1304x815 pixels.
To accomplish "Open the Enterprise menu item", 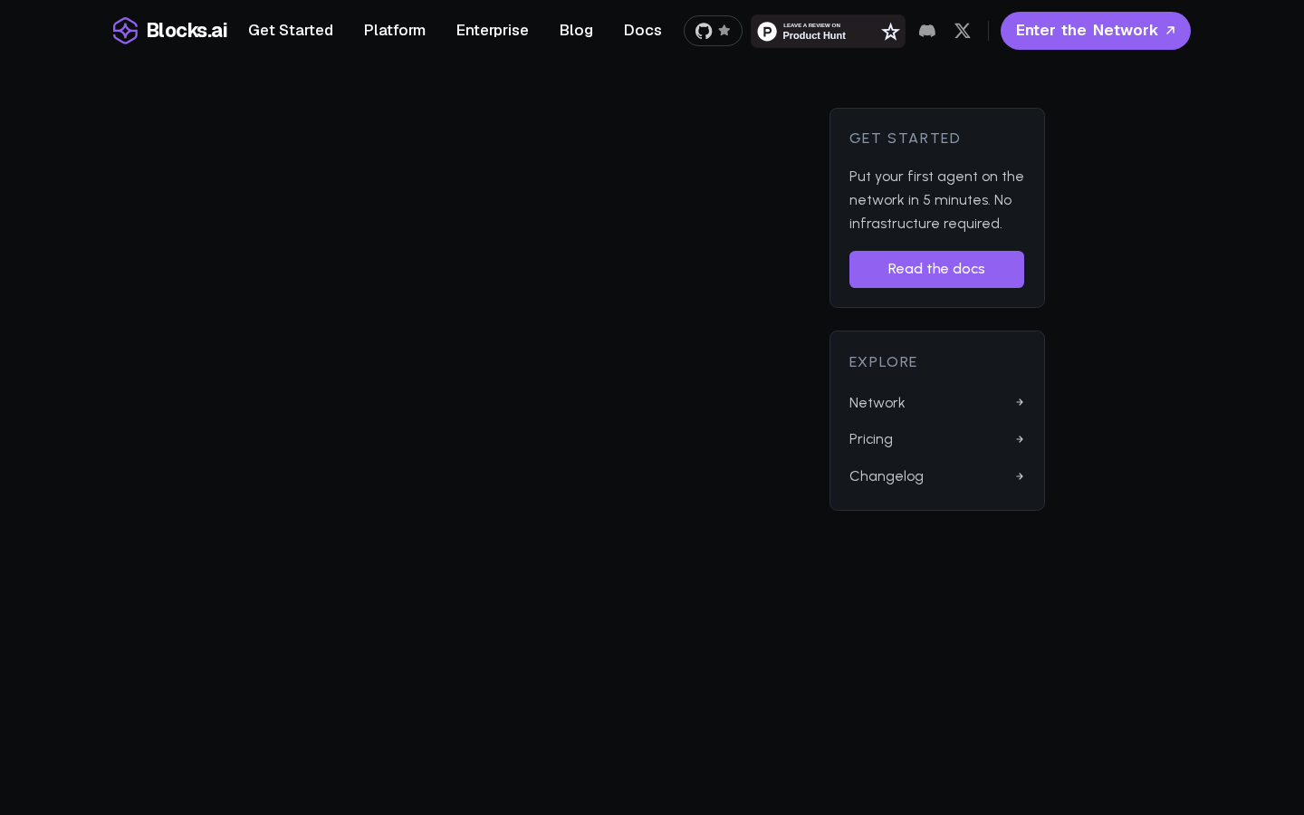I will pos(493,30).
